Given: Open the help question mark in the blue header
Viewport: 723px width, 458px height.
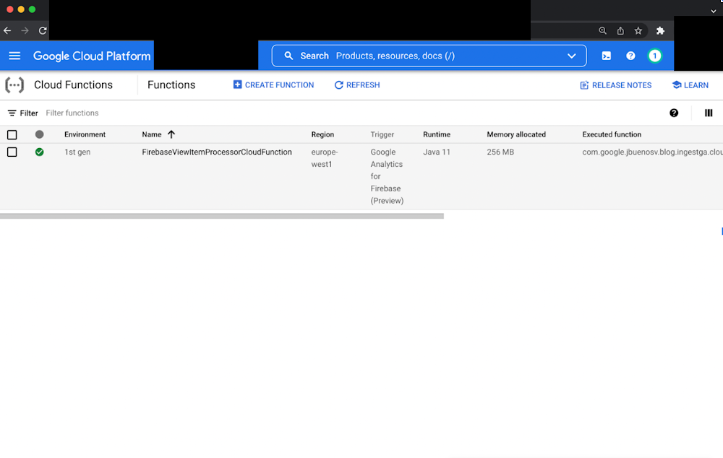Looking at the screenshot, I should point(630,56).
